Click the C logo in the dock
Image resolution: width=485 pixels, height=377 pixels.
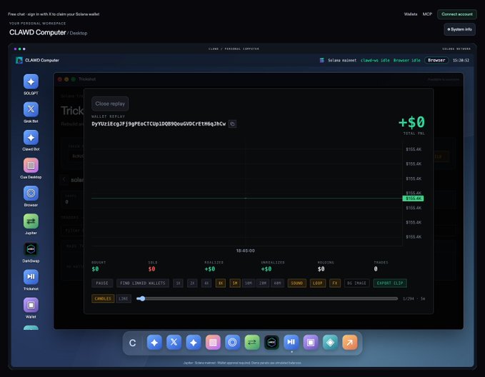(x=133, y=343)
